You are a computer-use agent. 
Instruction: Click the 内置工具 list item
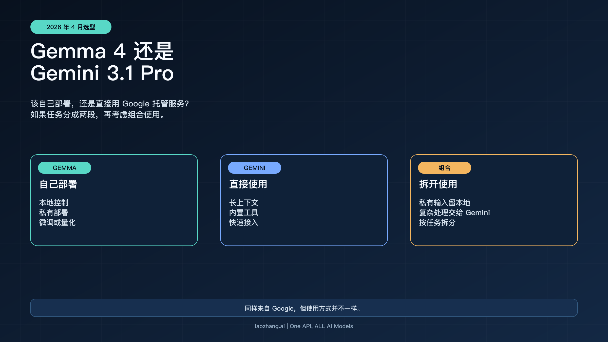tap(243, 213)
